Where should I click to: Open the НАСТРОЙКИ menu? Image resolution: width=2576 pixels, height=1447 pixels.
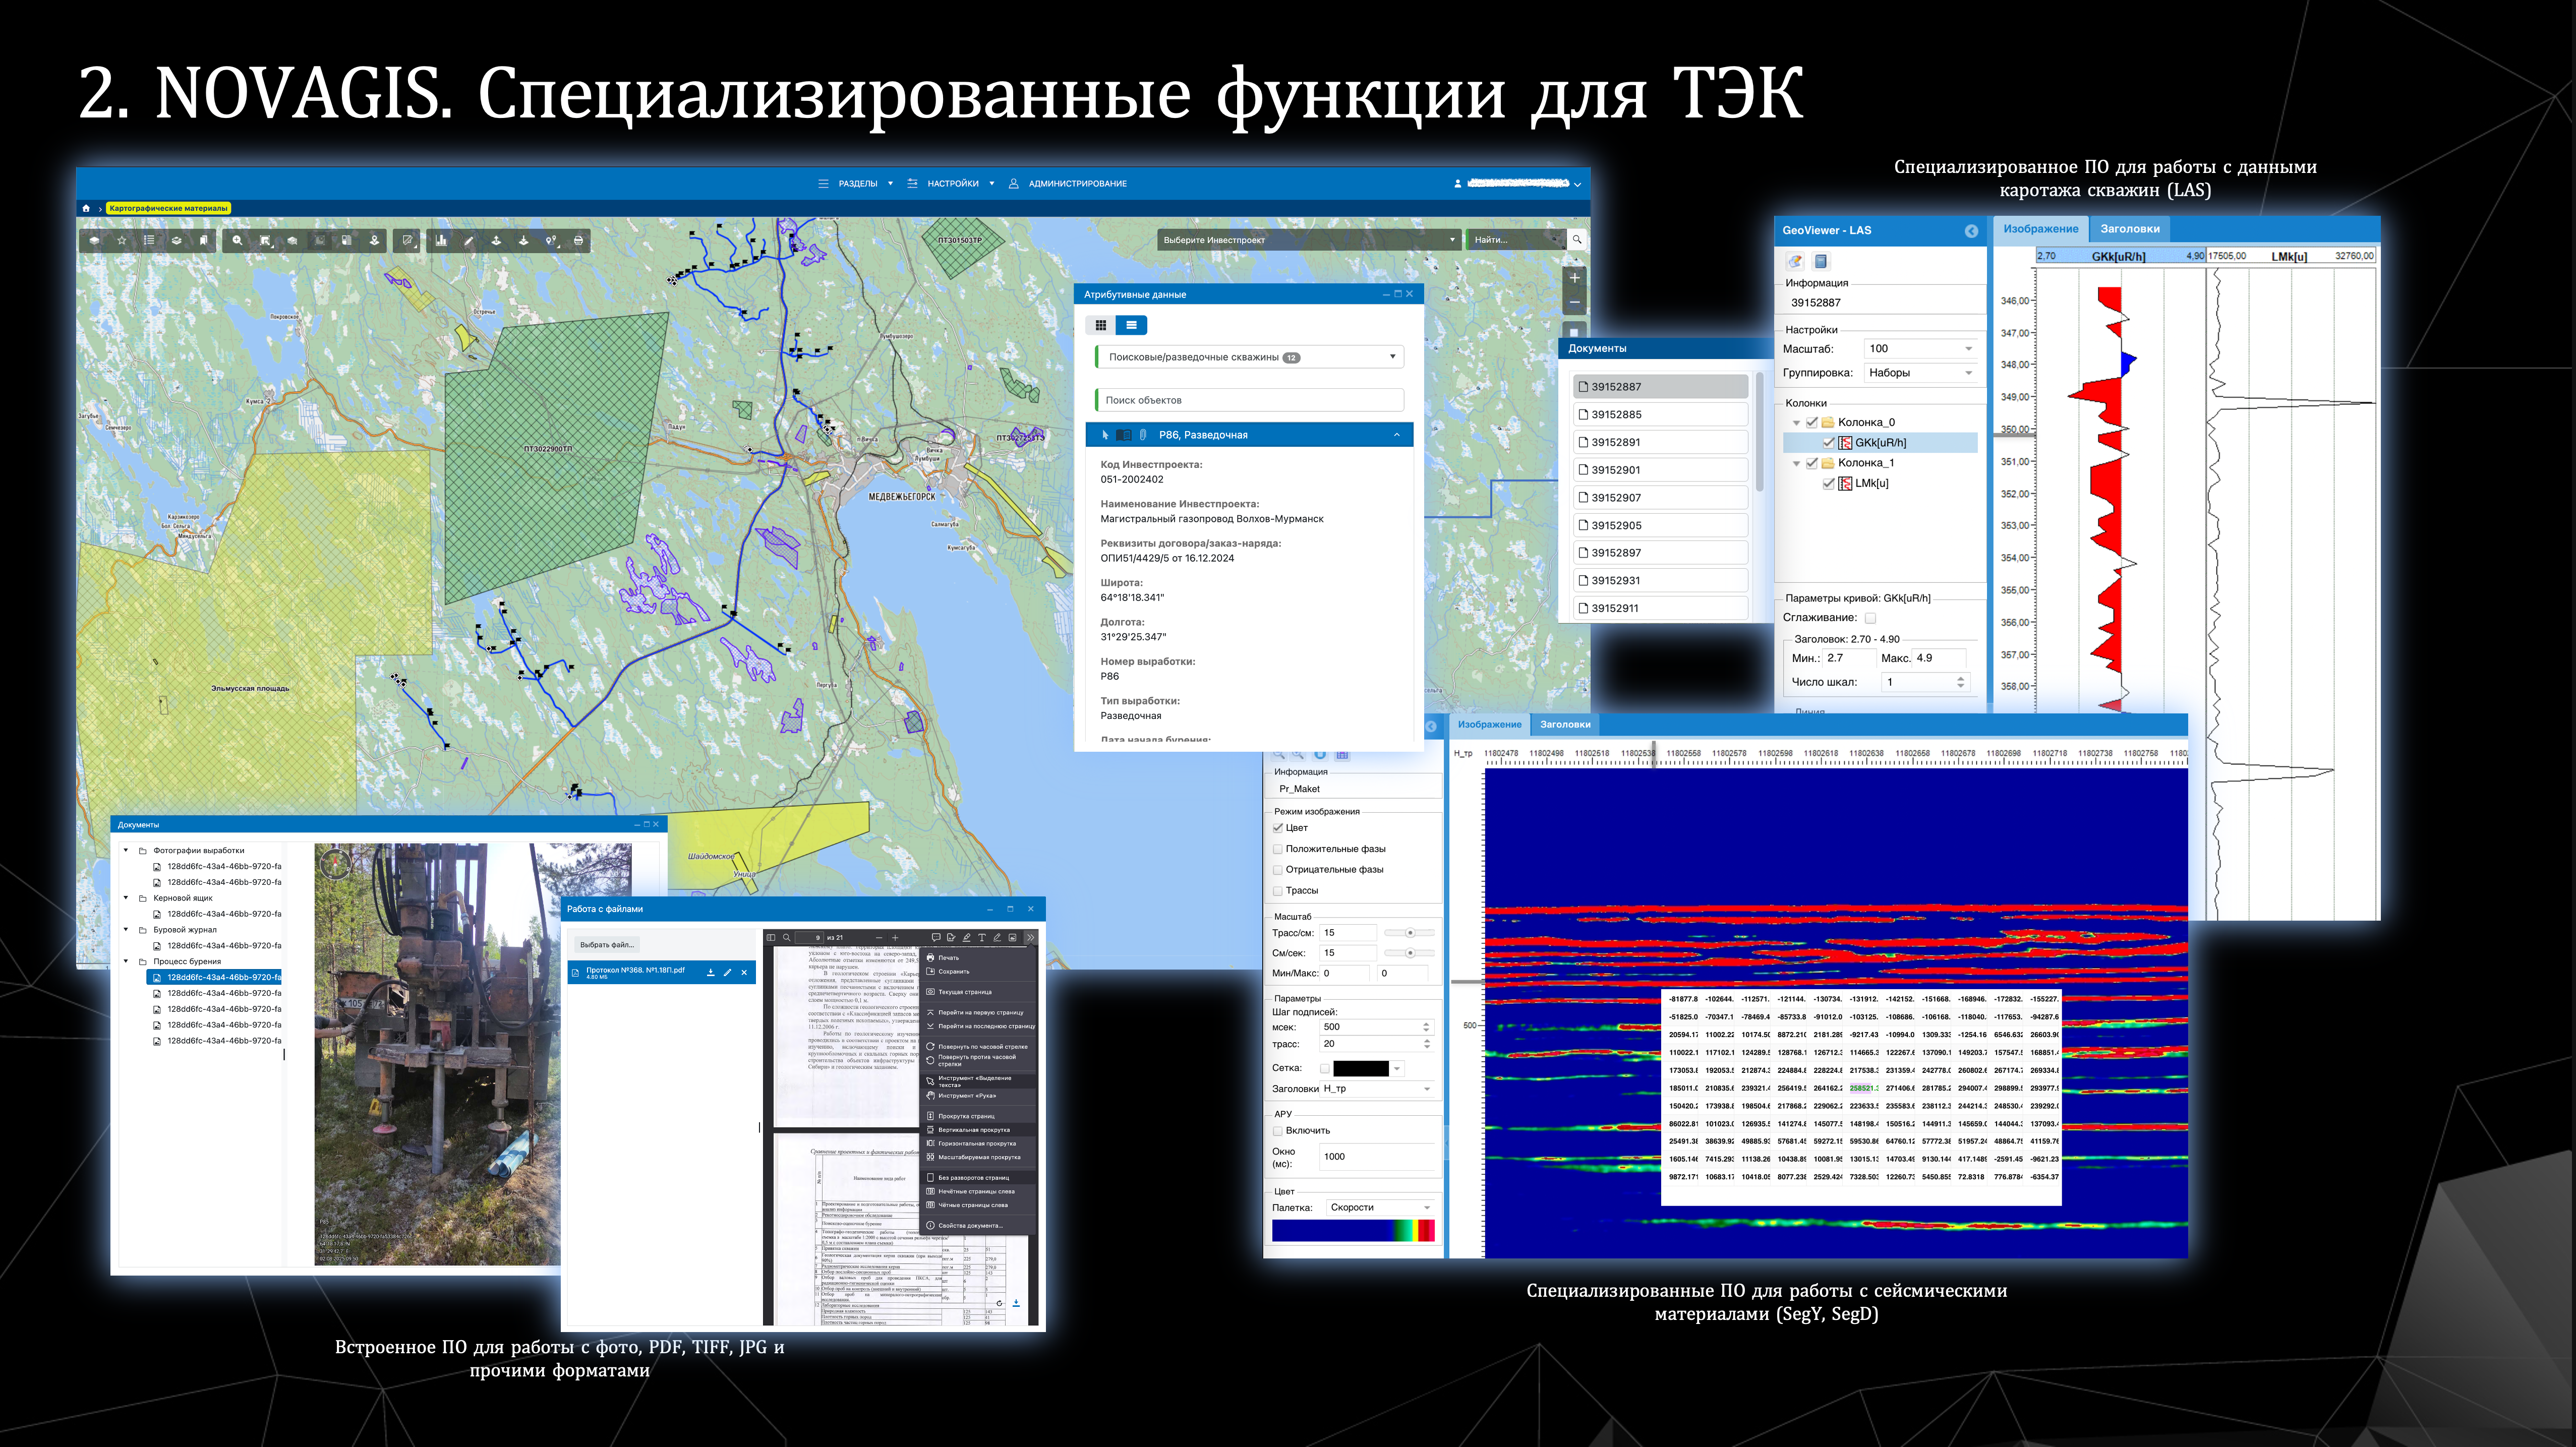click(951, 184)
